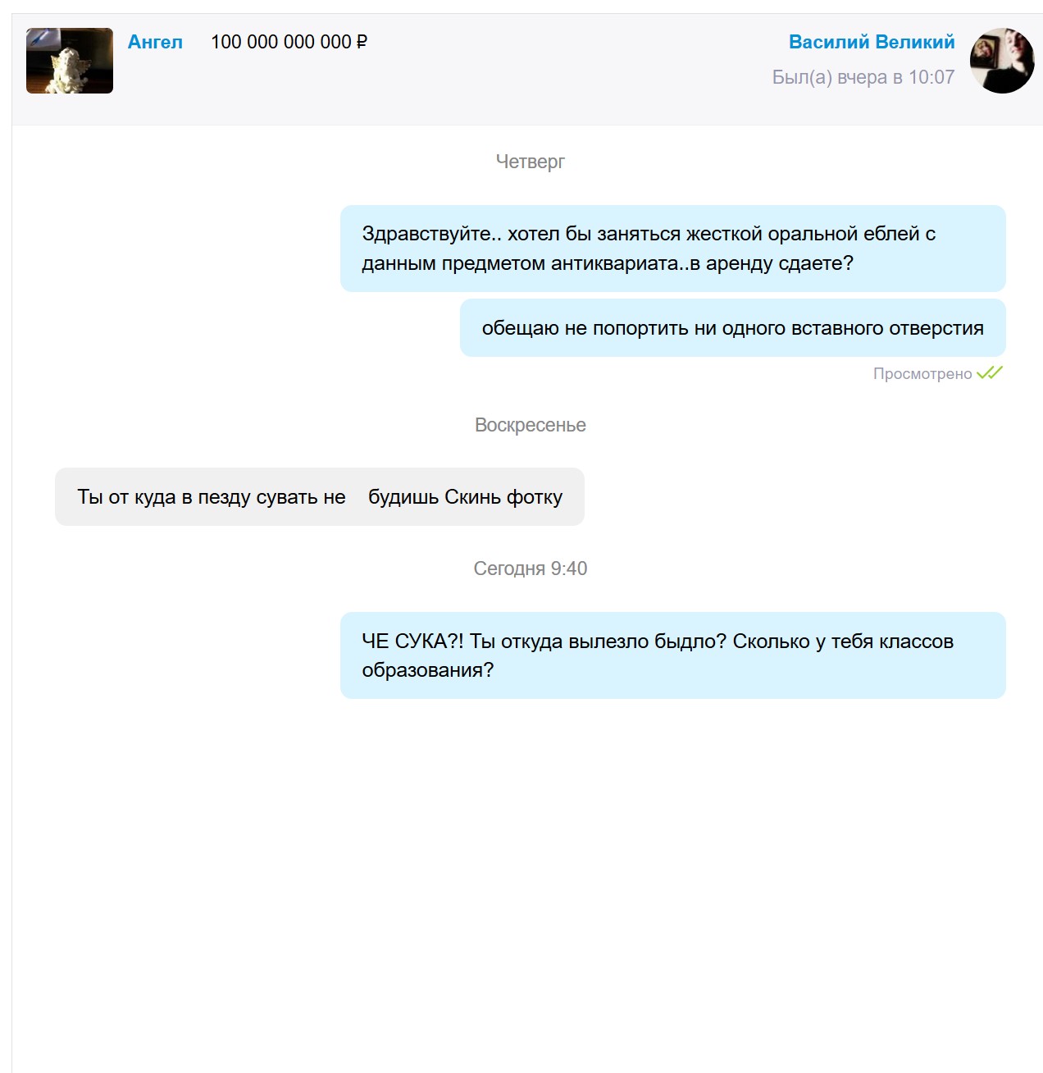Click the second line данным предметом антиквариата

(x=608, y=263)
